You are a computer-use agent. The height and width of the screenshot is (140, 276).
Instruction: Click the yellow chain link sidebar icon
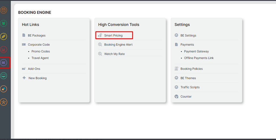[4, 36]
